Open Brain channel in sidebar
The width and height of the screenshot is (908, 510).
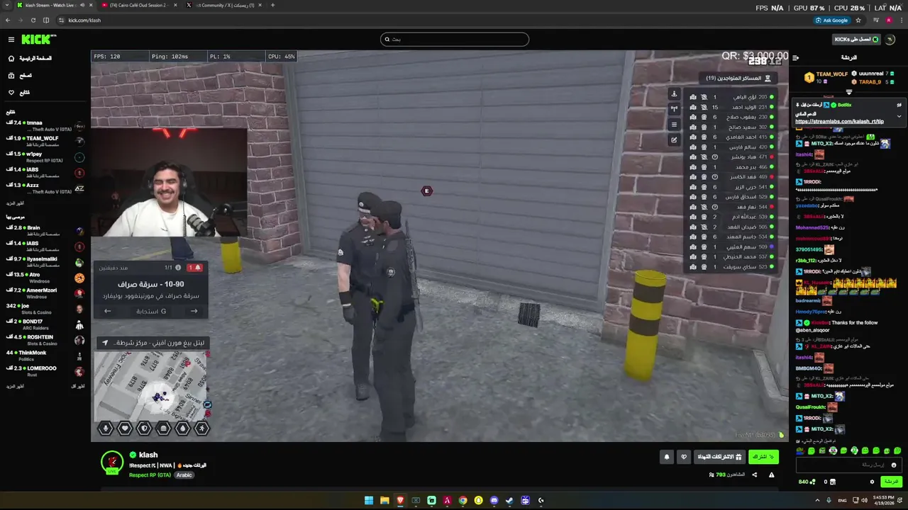tap(45, 231)
